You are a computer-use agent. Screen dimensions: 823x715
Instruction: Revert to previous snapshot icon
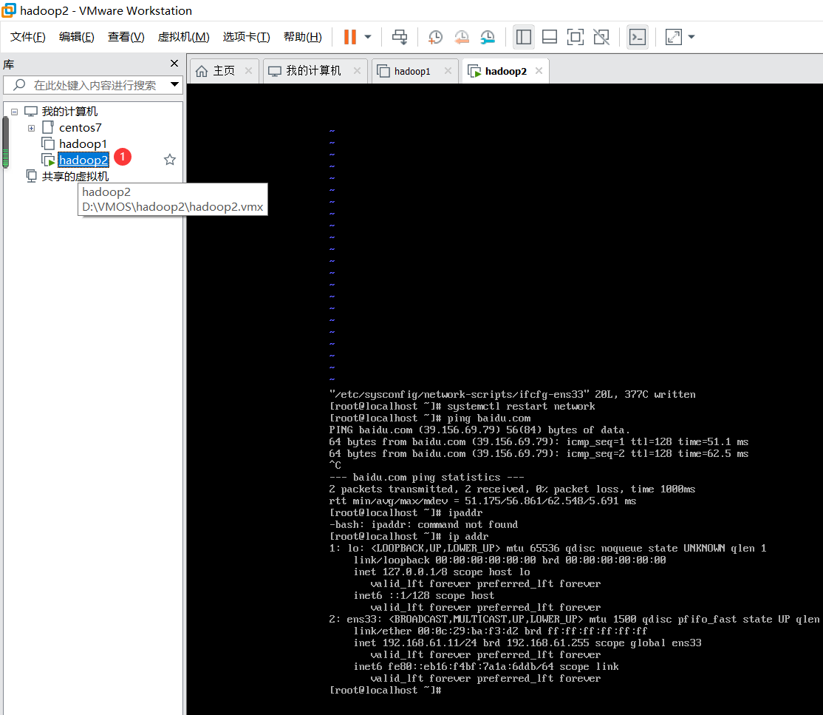[461, 37]
